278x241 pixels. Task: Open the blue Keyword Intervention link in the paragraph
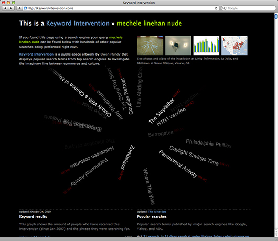(x=36, y=54)
